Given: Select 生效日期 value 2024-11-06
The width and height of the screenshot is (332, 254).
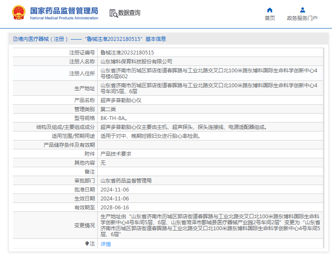Looking at the screenshot, I should coord(114,198).
